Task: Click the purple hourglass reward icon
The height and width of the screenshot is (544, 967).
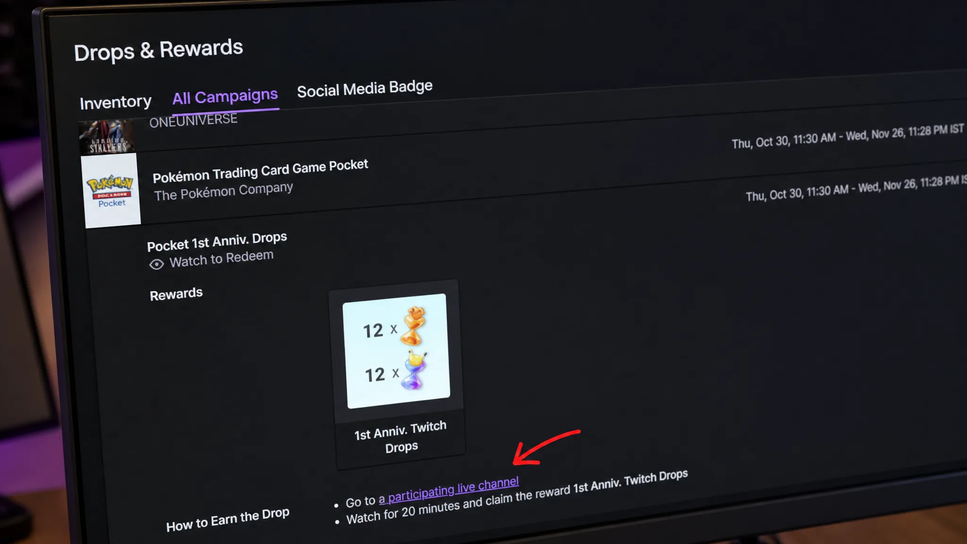Action: (x=415, y=371)
